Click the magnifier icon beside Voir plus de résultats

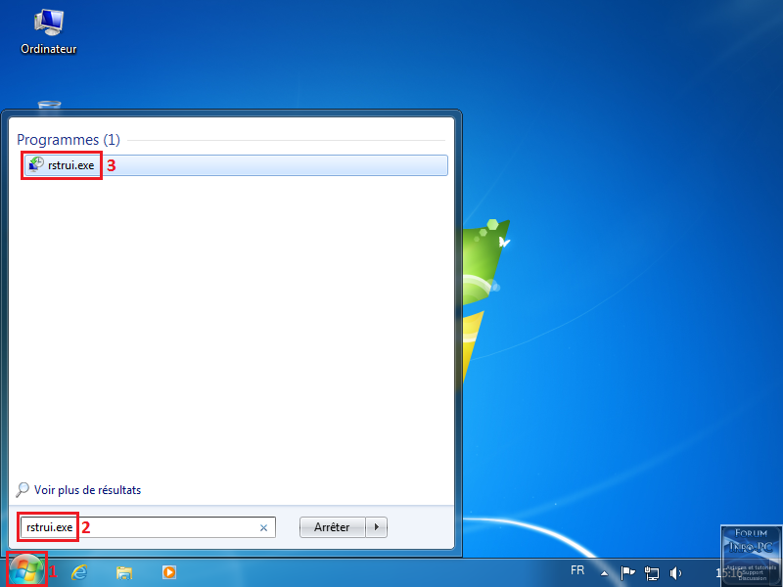tap(23, 490)
